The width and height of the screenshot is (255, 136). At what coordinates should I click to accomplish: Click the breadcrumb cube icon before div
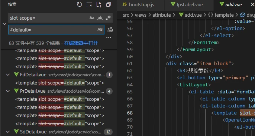242,15
